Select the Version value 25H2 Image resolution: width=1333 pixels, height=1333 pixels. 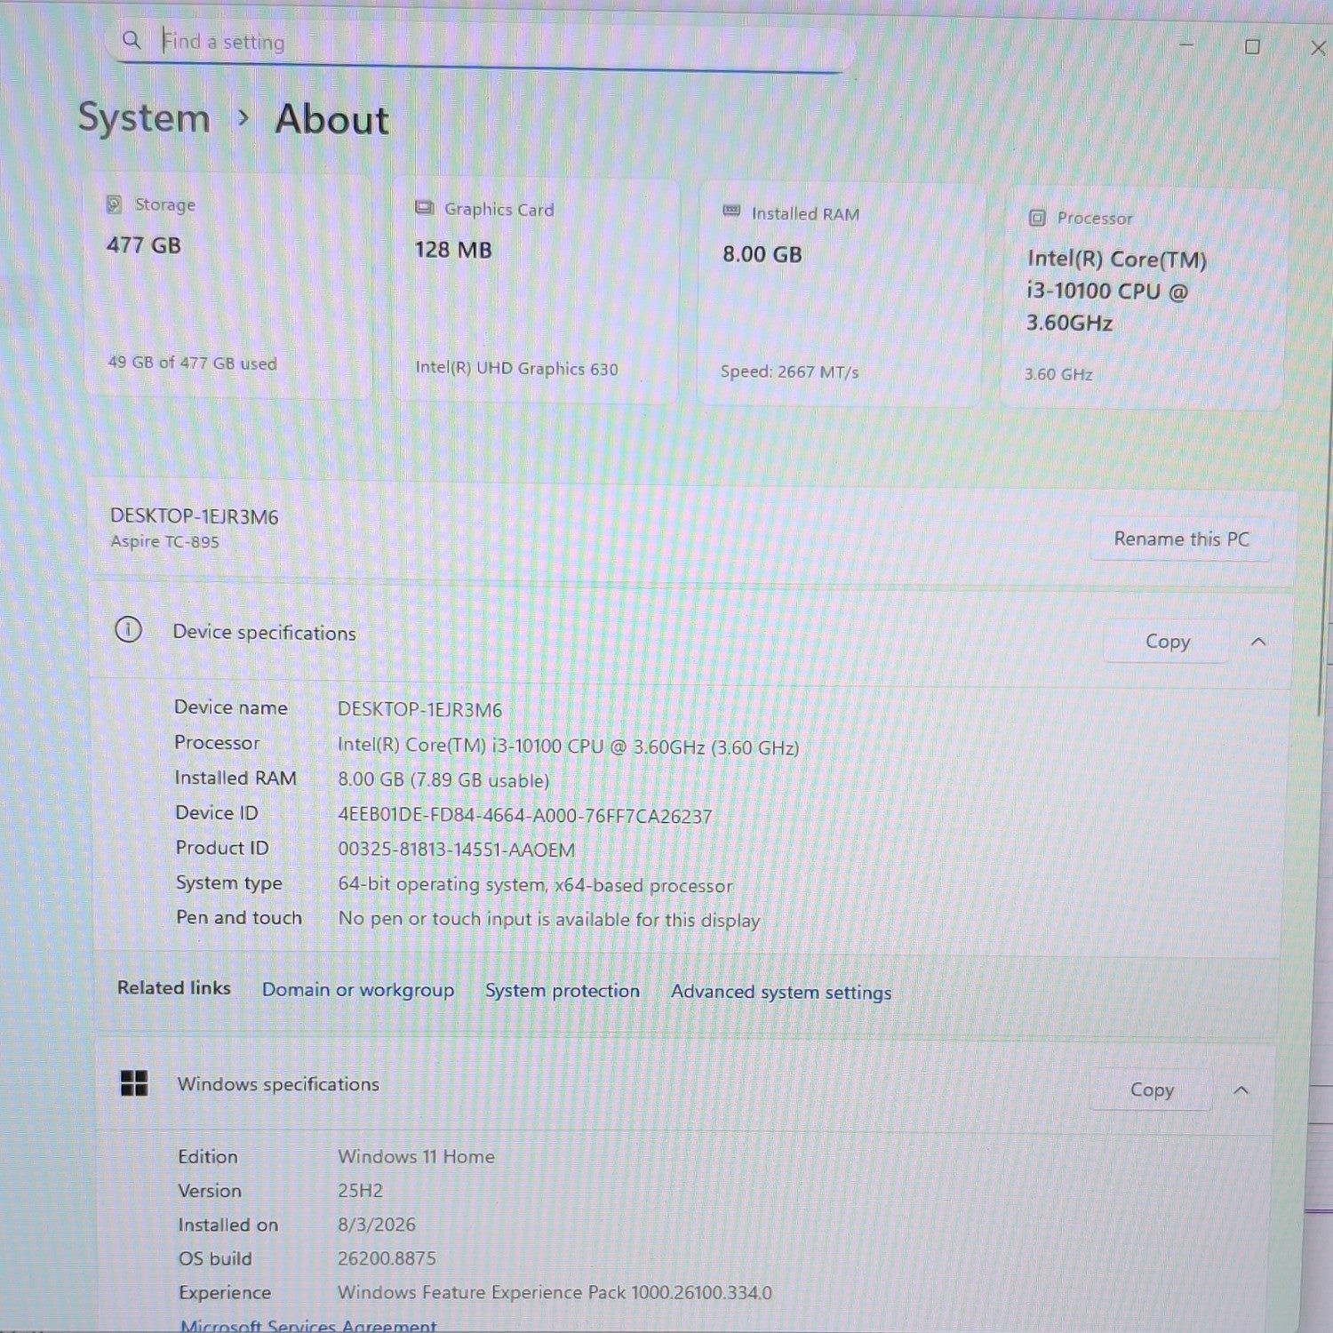[360, 1191]
